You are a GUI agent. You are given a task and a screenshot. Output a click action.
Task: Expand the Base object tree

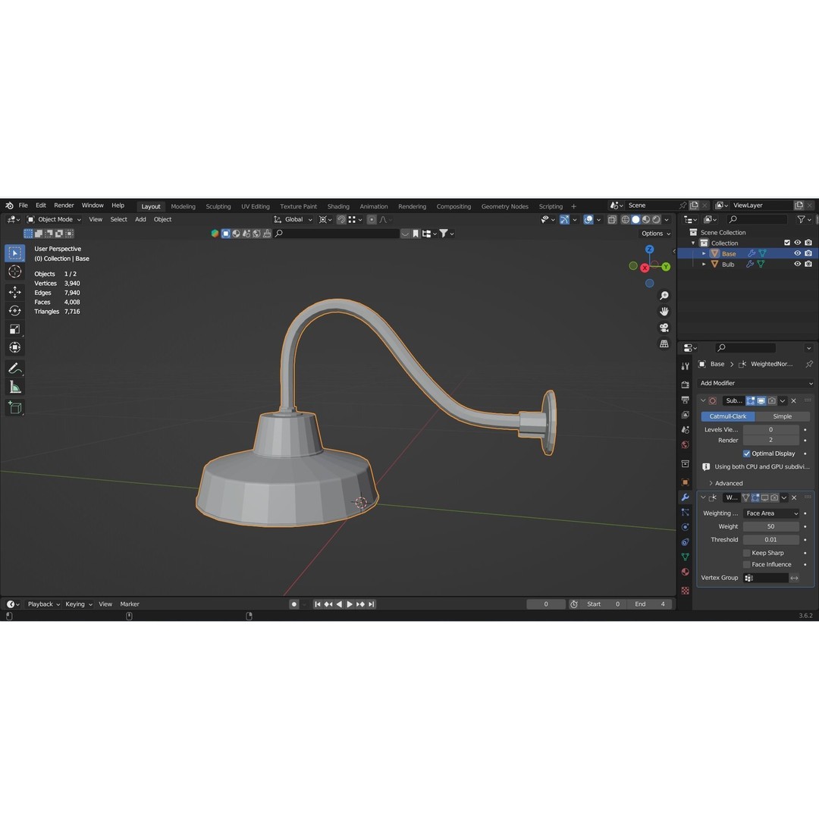[704, 253]
